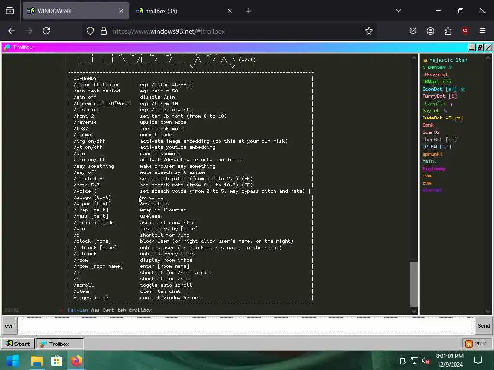The height and width of the screenshot is (370, 494).
Task: Select user -Lawnfin in the list
Action: (x=437, y=104)
